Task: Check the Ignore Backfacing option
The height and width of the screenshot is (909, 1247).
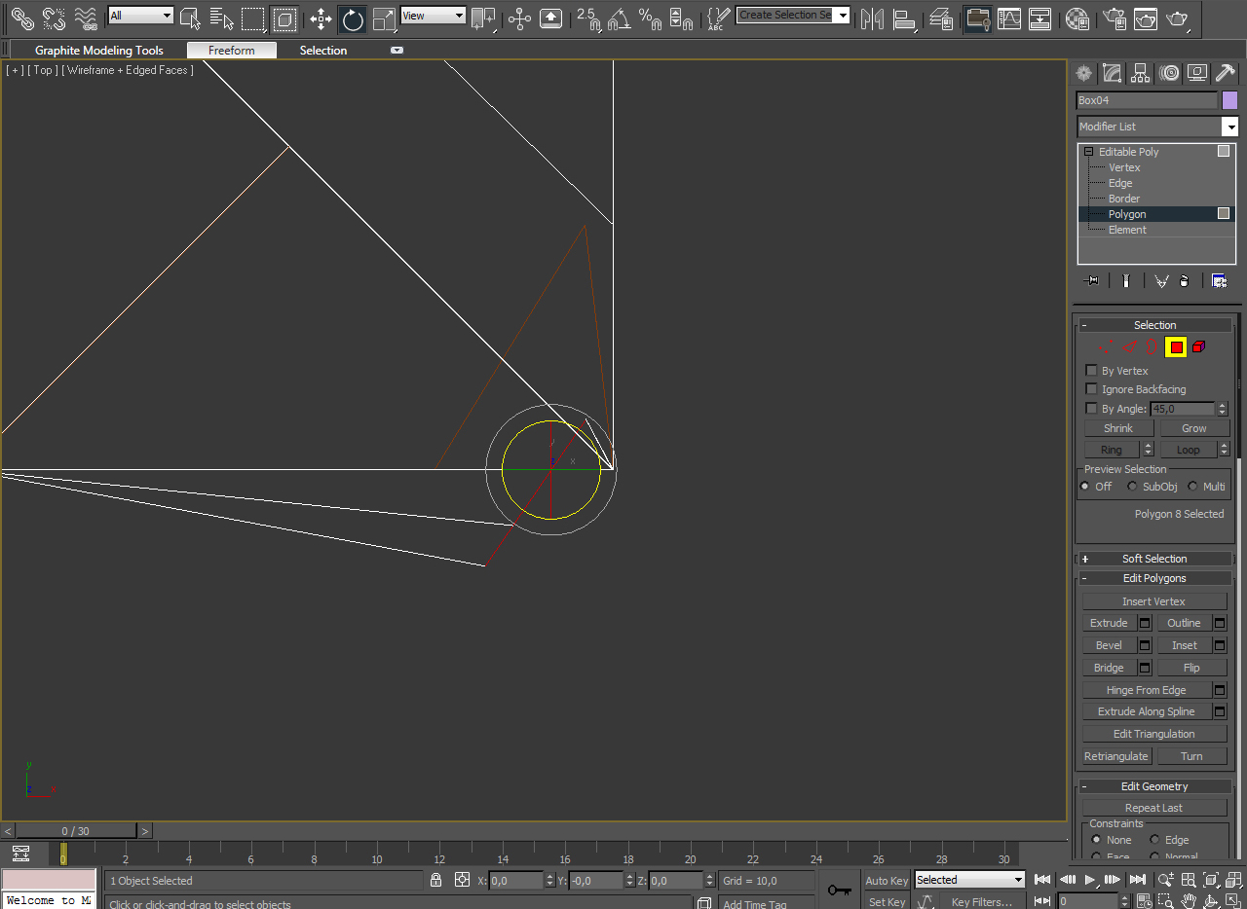Action: pyautogui.click(x=1091, y=389)
